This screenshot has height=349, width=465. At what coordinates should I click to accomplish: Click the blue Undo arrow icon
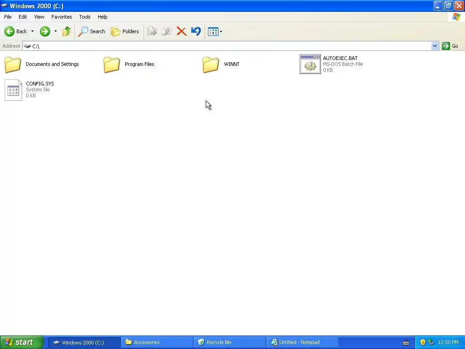196,31
